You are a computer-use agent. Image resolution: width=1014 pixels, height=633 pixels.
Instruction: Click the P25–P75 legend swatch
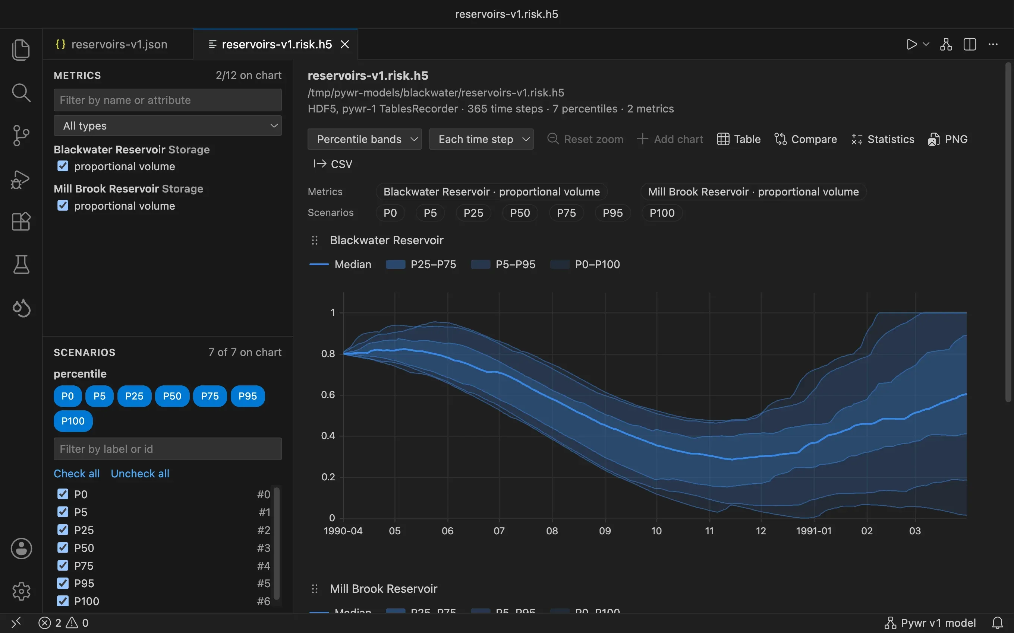(x=395, y=264)
